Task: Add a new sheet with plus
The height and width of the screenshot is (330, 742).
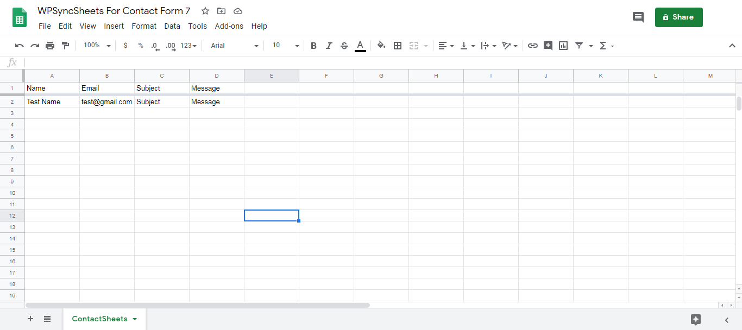Action: point(30,319)
